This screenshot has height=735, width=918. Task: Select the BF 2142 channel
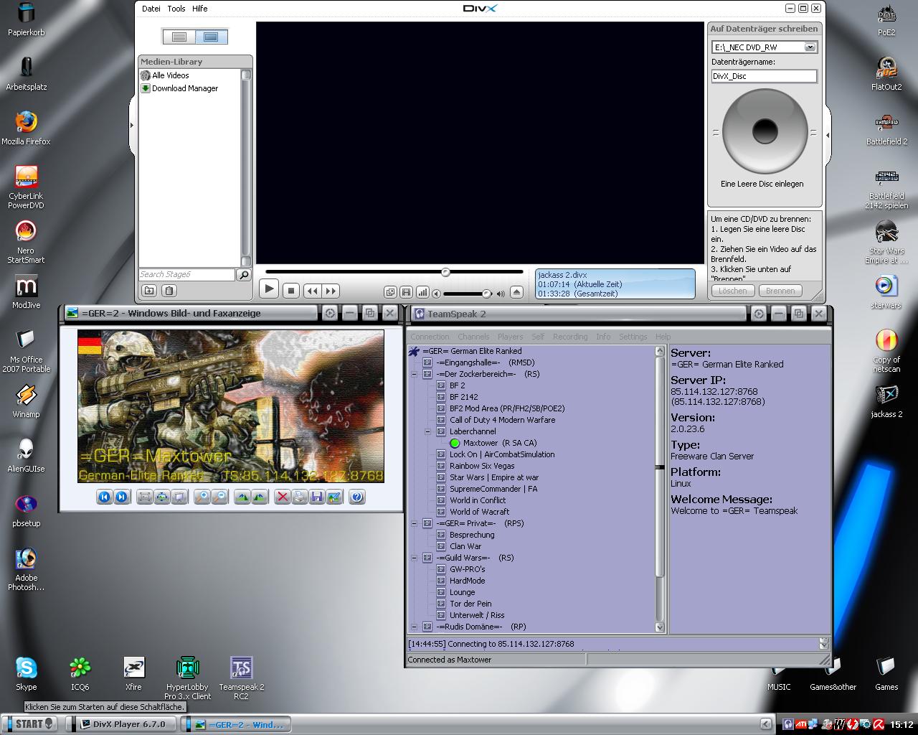[463, 397]
